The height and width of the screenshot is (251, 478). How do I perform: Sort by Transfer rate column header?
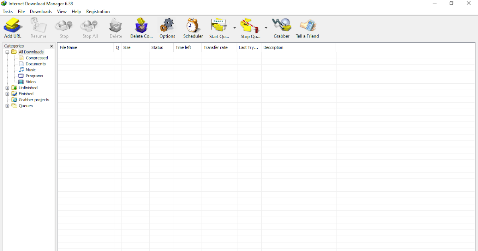[219, 47]
